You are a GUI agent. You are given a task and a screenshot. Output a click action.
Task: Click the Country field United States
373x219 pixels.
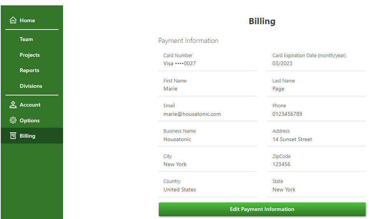point(208,186)
